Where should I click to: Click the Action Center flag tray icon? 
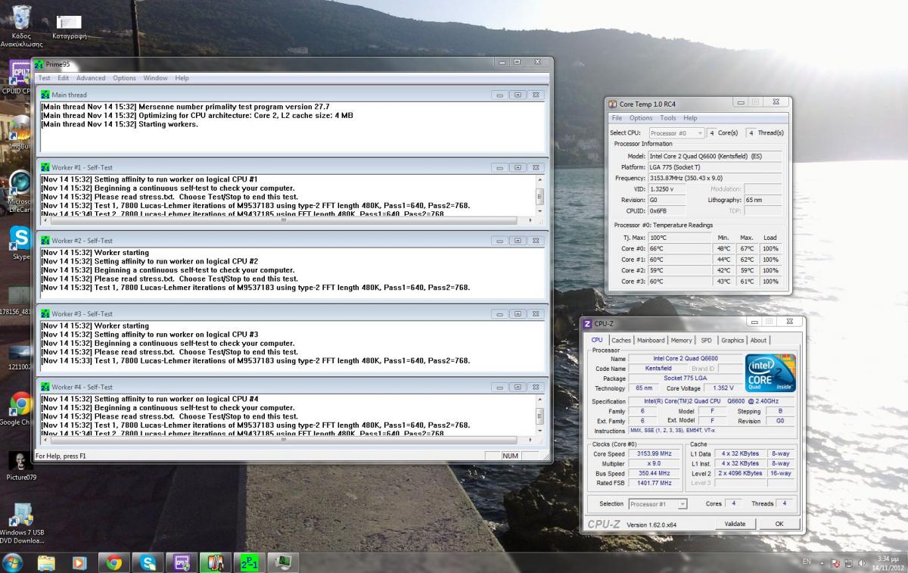(x=835, y=563)
